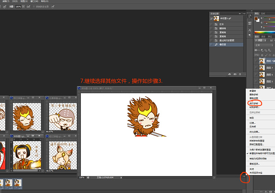Image resolution: width=275 pixels, height=193 pixels.
Task: Open the 3D menu in menu bar
Action: 15,1
